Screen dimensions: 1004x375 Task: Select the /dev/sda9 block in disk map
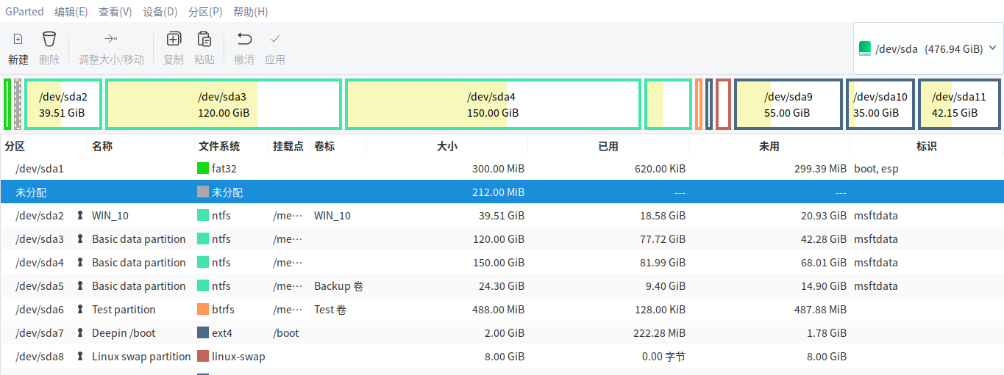pyautogui.click(x=788, y=104)
